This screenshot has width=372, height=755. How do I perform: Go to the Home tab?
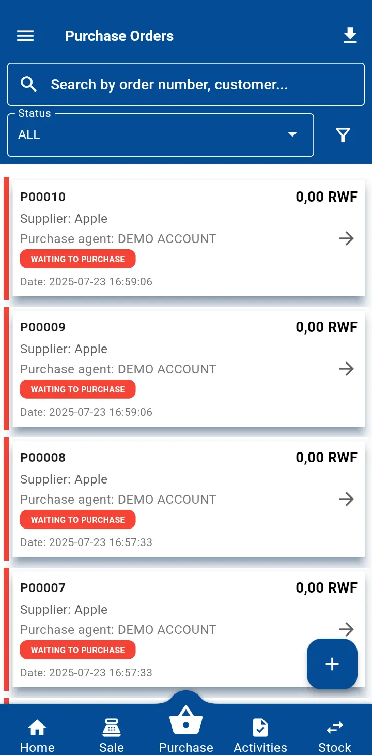point(37,735)
